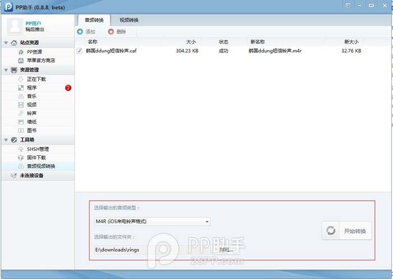The width and height of the screenshot is (393, 279).
Task: Collapse the 站点资源 section arrow
Action: pyautogui.click(x=6, y=43)
